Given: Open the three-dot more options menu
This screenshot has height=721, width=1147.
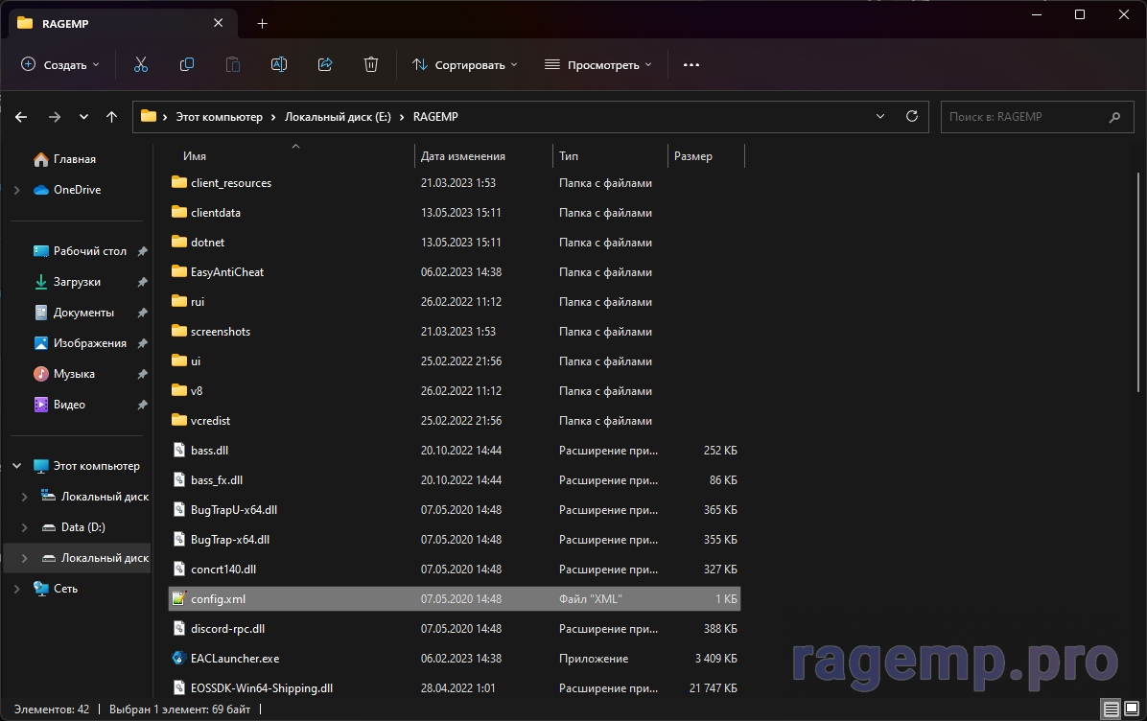Looking at the screenshot, I should pyautogui.click(x=691, y=64).
